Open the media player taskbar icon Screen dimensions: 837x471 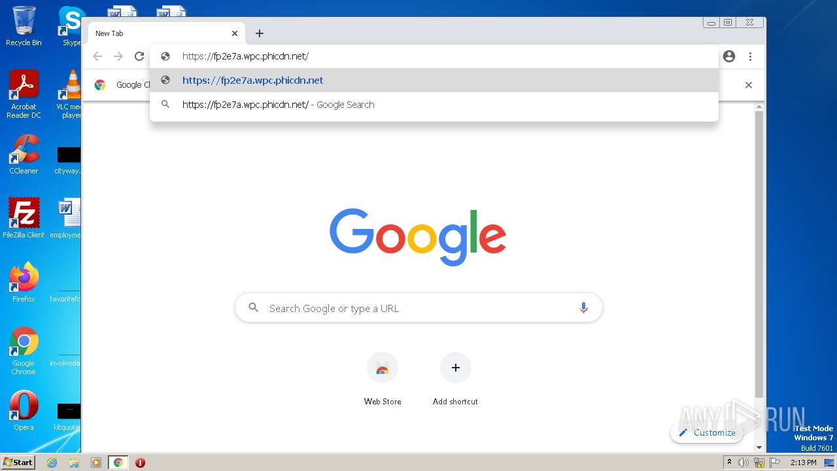pos(96,462)
